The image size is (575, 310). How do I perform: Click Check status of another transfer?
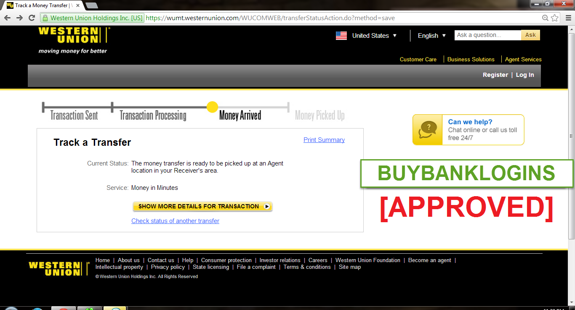175,221
